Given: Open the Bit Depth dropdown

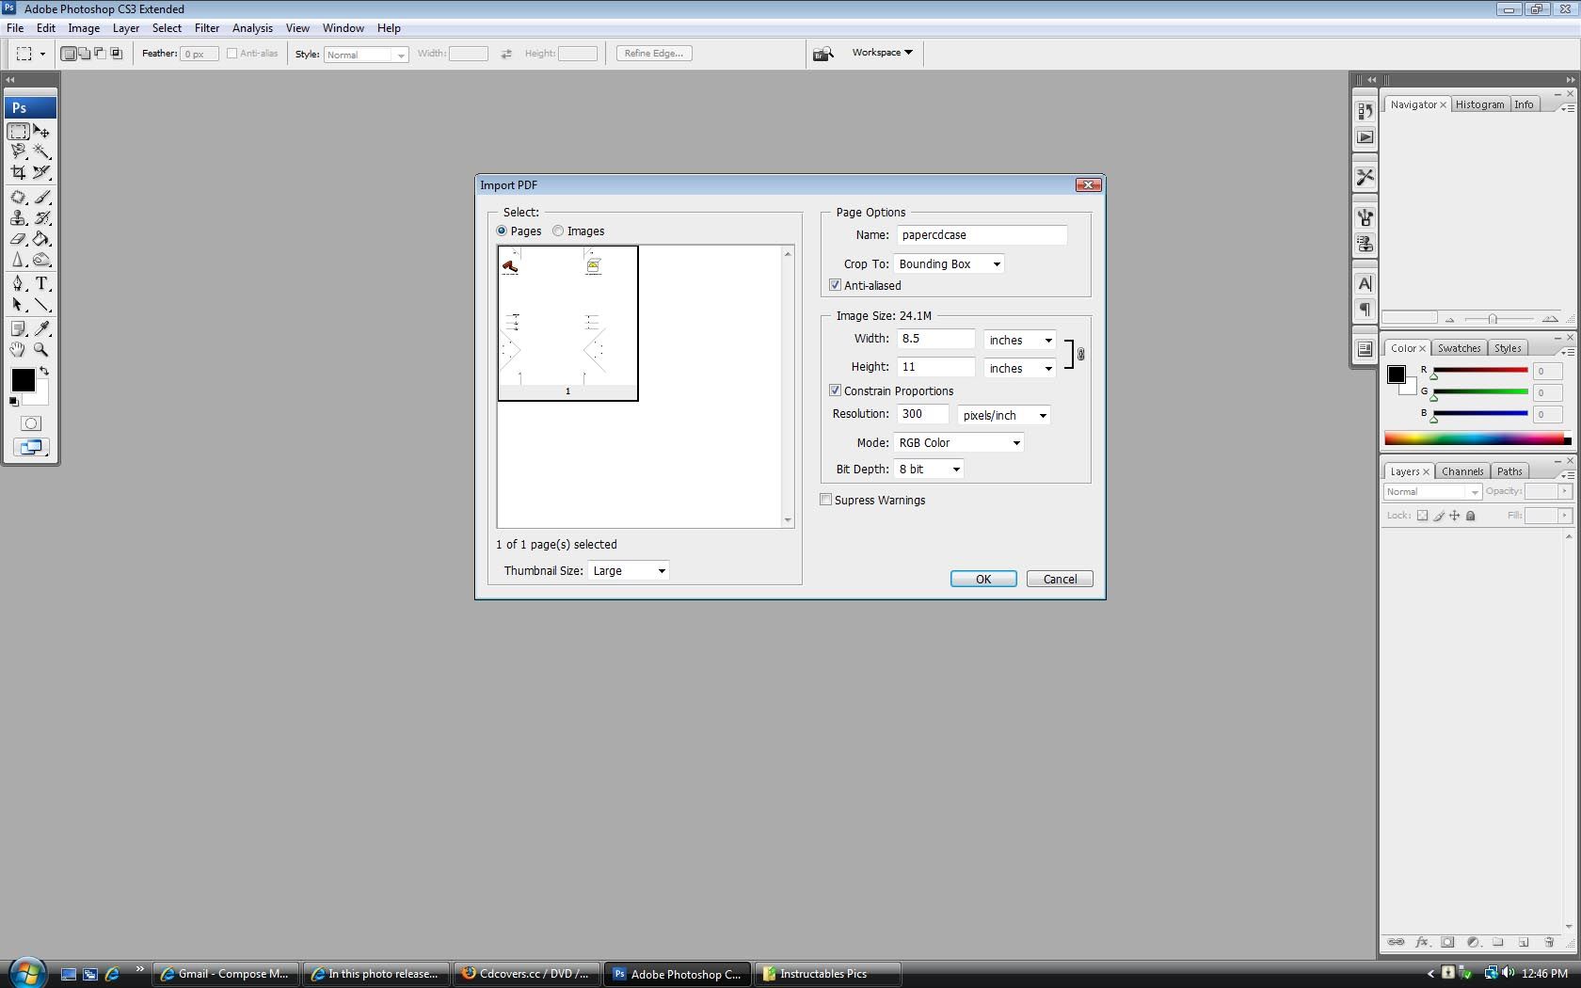Looking at the screenshot, I should pos(929,469).
